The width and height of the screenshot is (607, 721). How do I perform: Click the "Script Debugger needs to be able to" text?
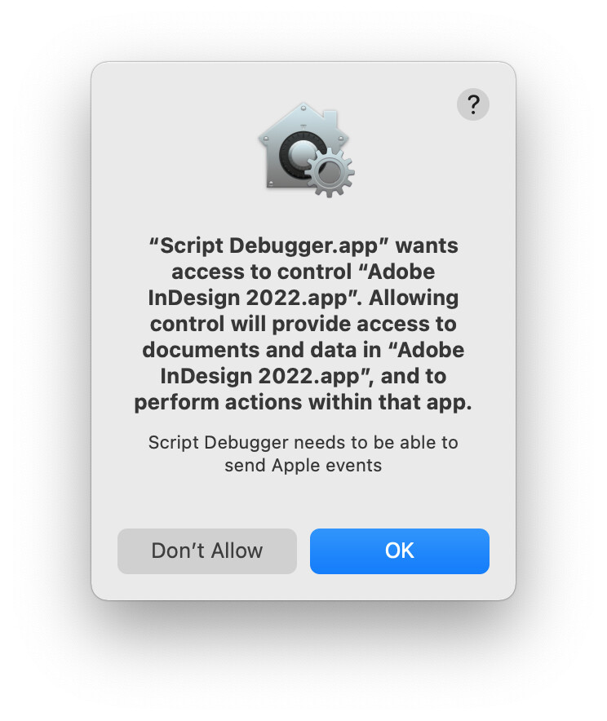(303, 443)
